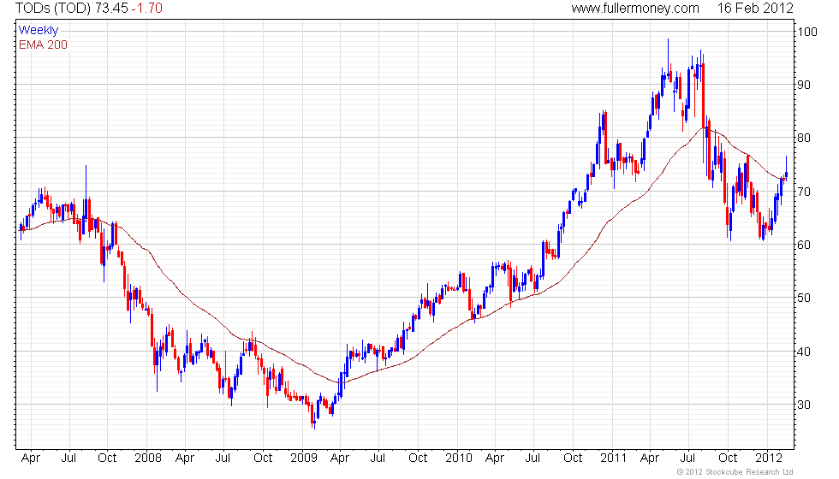Click the 30 price axis label
The width and height of the screenshot is (839, 479).
click(x=804, y=405)
